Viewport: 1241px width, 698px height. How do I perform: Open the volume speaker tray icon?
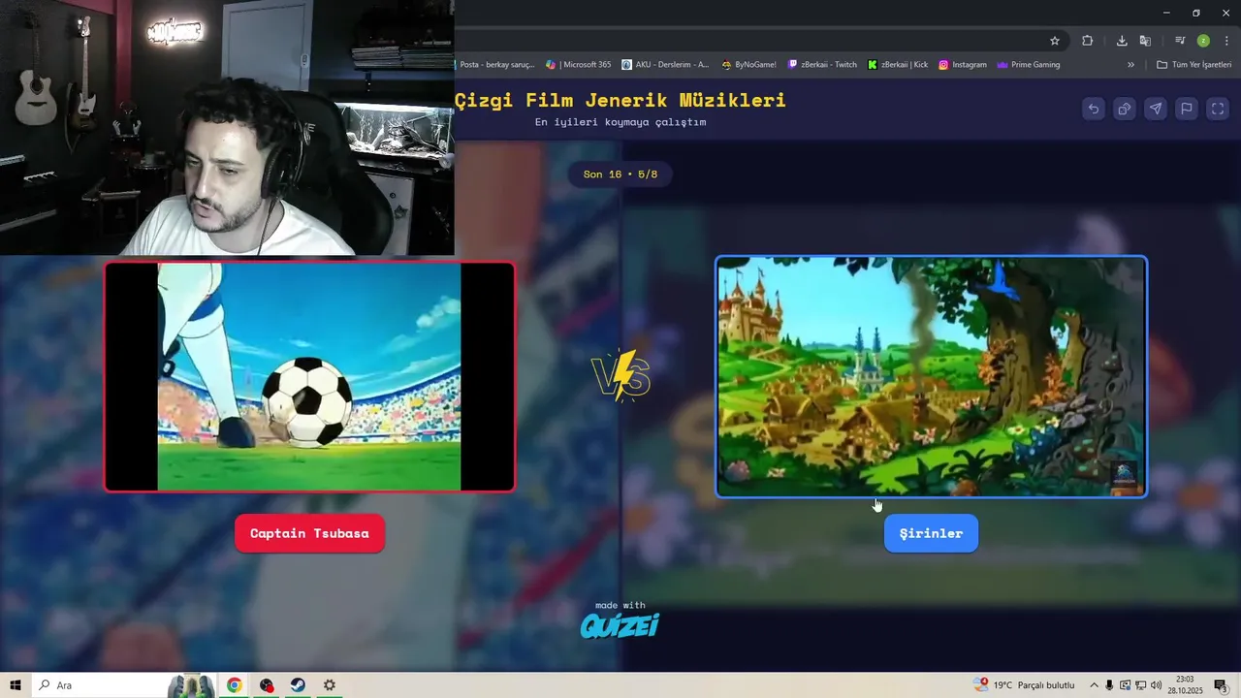coord(1156,685)
